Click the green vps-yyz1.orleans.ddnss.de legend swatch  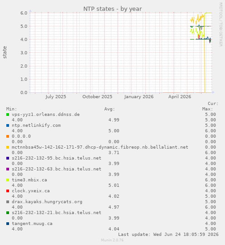8,115
